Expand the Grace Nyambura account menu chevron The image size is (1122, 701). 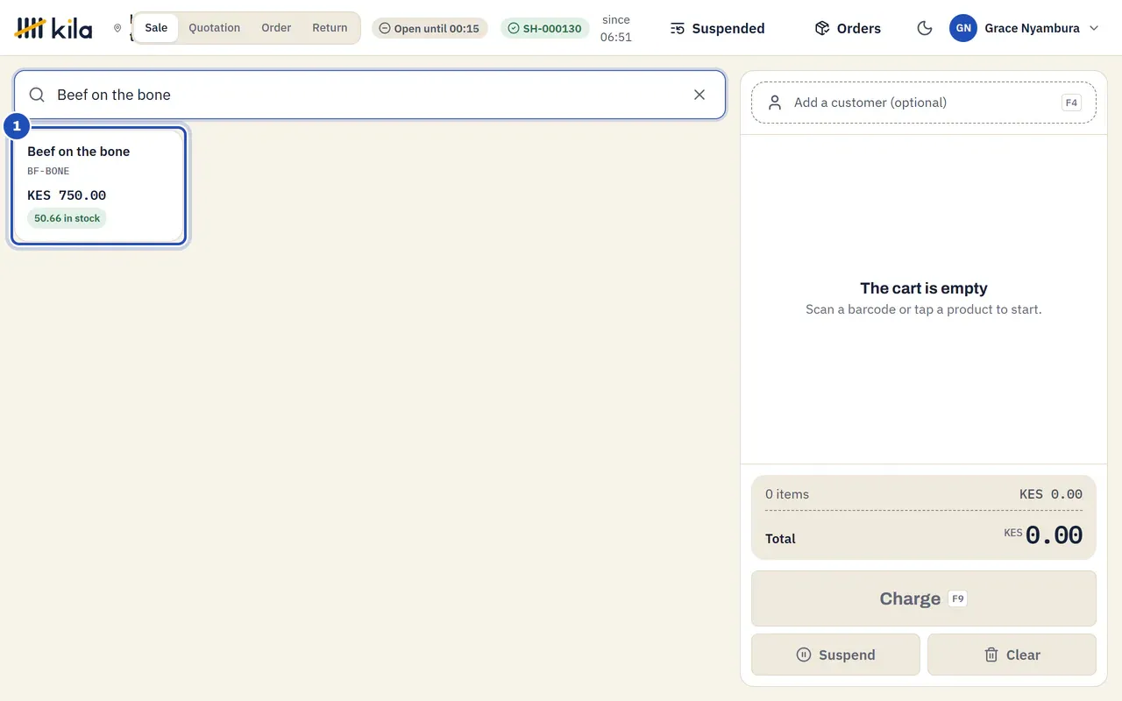1094,28
